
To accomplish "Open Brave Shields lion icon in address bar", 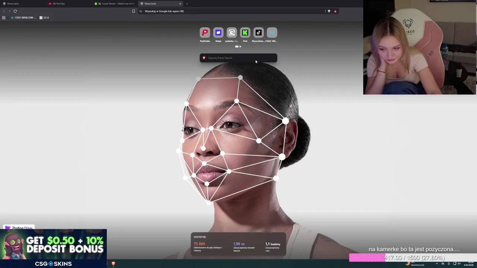I will pyautogui.click(x=329, y=11).
